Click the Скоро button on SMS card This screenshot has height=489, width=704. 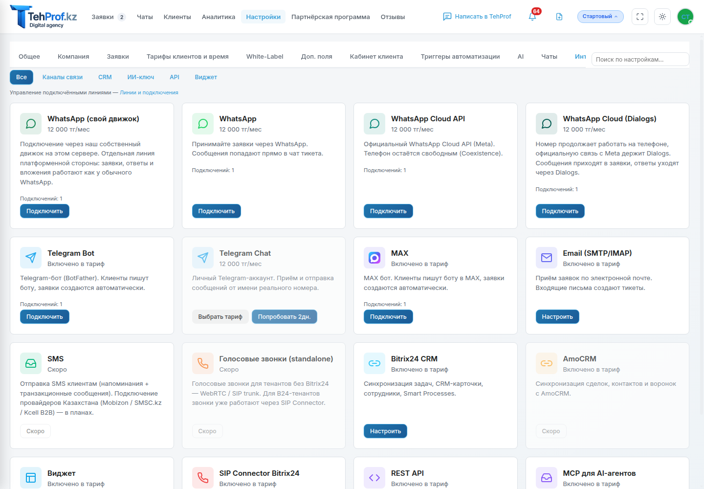pyautogui.click(x=36, y=431)
